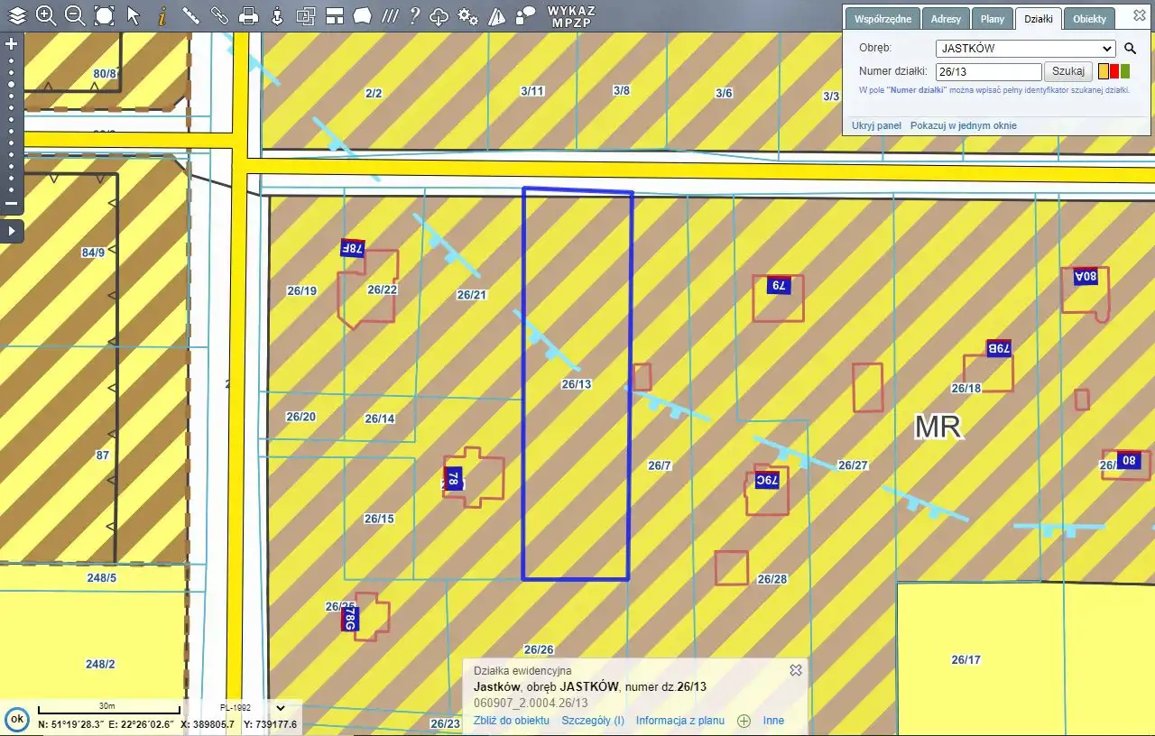Select the zoom in magnifier tool
The width and height of the screenshot is (1155, 736).
point(46,15)
